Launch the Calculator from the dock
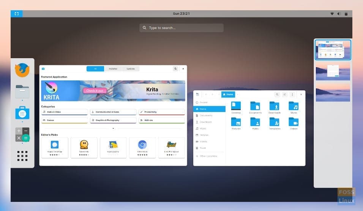Viewport: 363px width, 211px height. [22, 134]
